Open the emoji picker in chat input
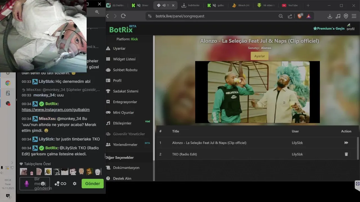The width and height of the screenshot is (360, 202). pos(43,183)
